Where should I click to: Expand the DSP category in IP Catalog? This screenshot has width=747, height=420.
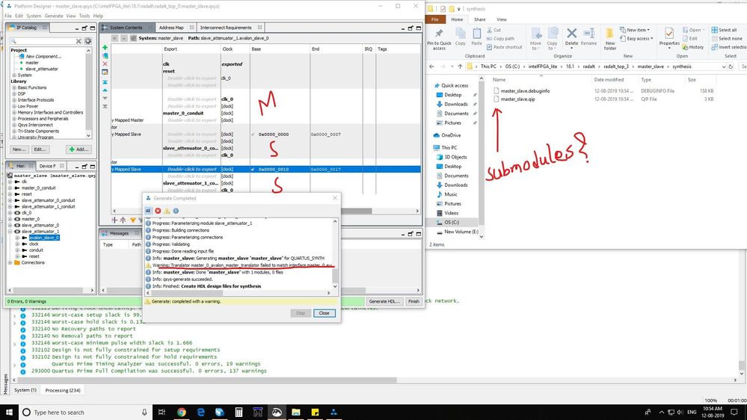[x=13, y=94]
